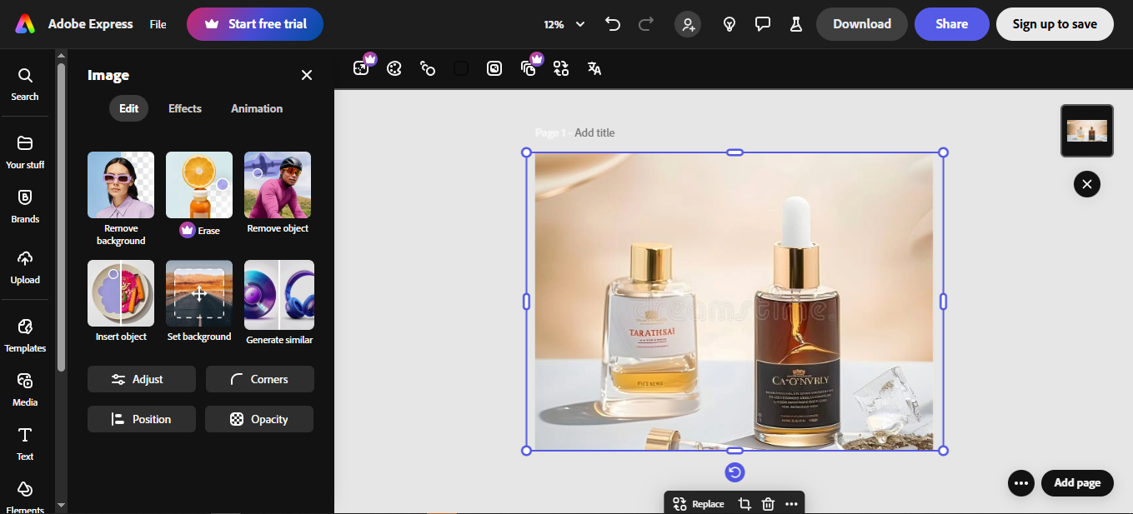The image size is (1133, 514).
Task: Open the color palette tool in the toolbar
Action: [x=394, y=68]
